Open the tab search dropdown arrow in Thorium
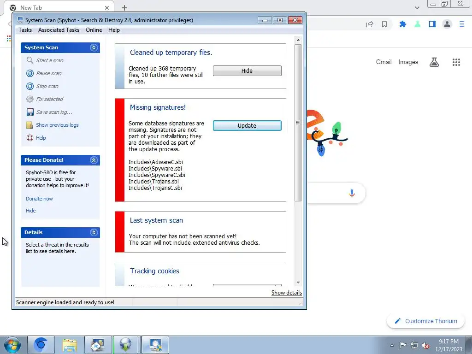Screen dimensions: 472x354 [417, 8]
